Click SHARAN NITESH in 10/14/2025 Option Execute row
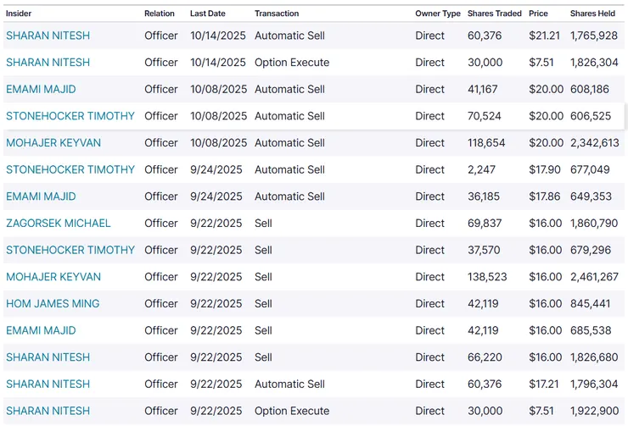Image resolution: width=628 pixels, height=426 pixels. (48, 63)
